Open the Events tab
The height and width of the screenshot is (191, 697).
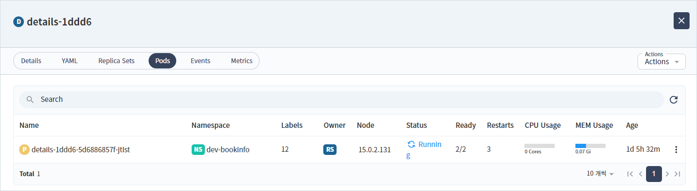click(201, 61)
